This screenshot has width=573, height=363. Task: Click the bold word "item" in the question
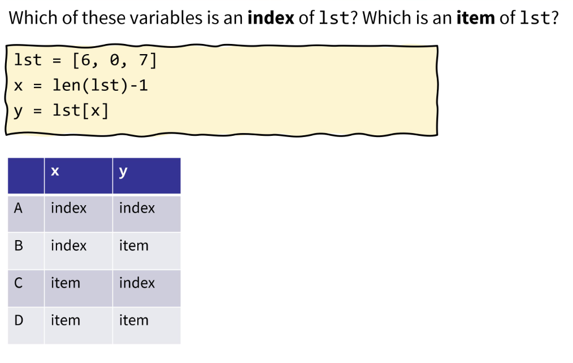pyautogui.click(x=475, y=18)
